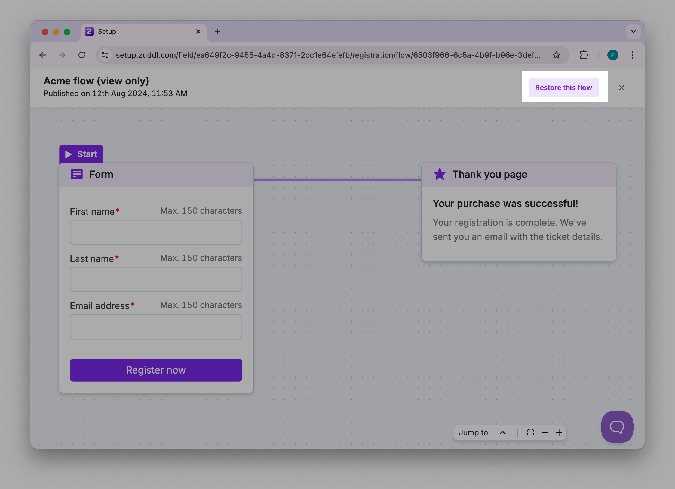
Task: Open the chat support bubble
Action: click(x=617, y=427)
